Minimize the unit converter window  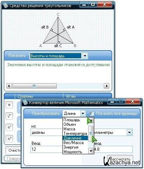112,102
